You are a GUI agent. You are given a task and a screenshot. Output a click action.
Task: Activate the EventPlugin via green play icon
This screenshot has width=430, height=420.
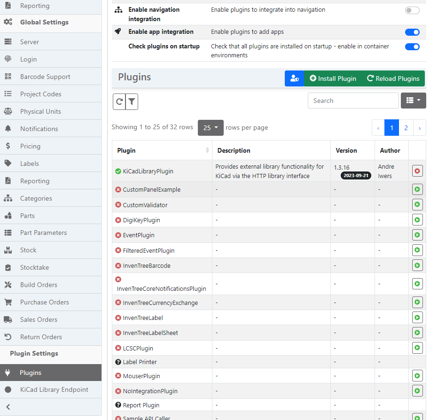point(417,235)
